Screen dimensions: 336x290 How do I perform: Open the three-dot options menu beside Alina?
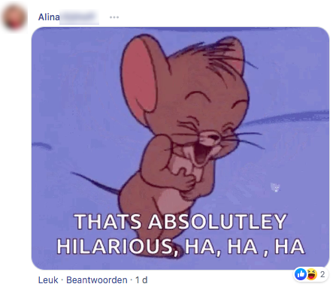coord(114,17)
